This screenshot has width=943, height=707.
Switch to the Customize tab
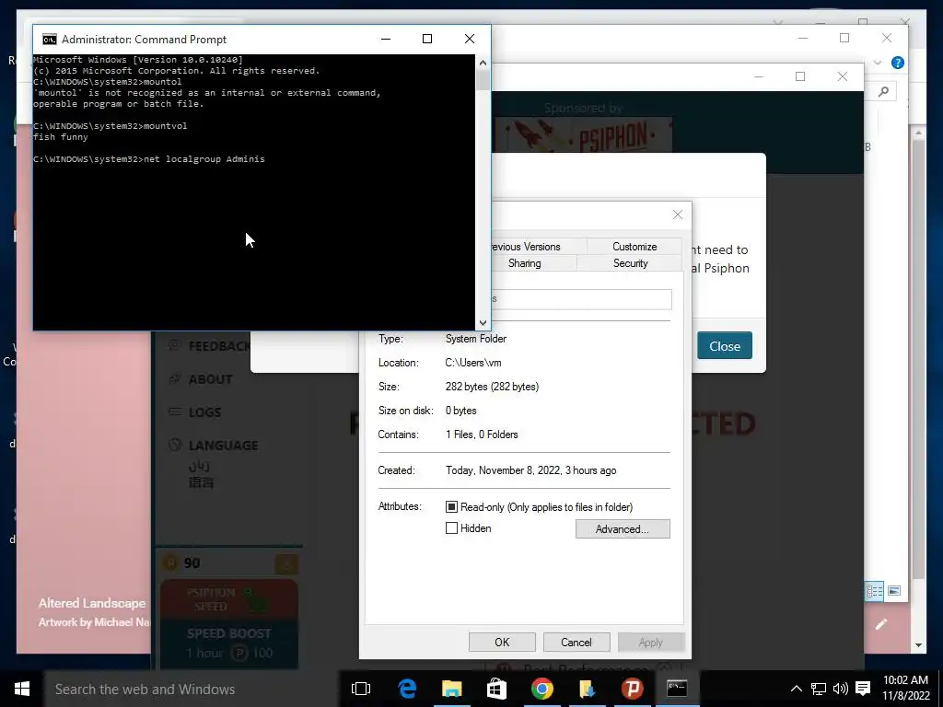click(x=634, y=247)
